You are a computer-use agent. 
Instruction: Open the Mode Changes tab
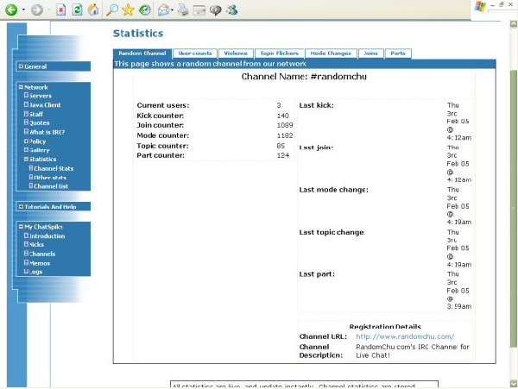(331, 53)
